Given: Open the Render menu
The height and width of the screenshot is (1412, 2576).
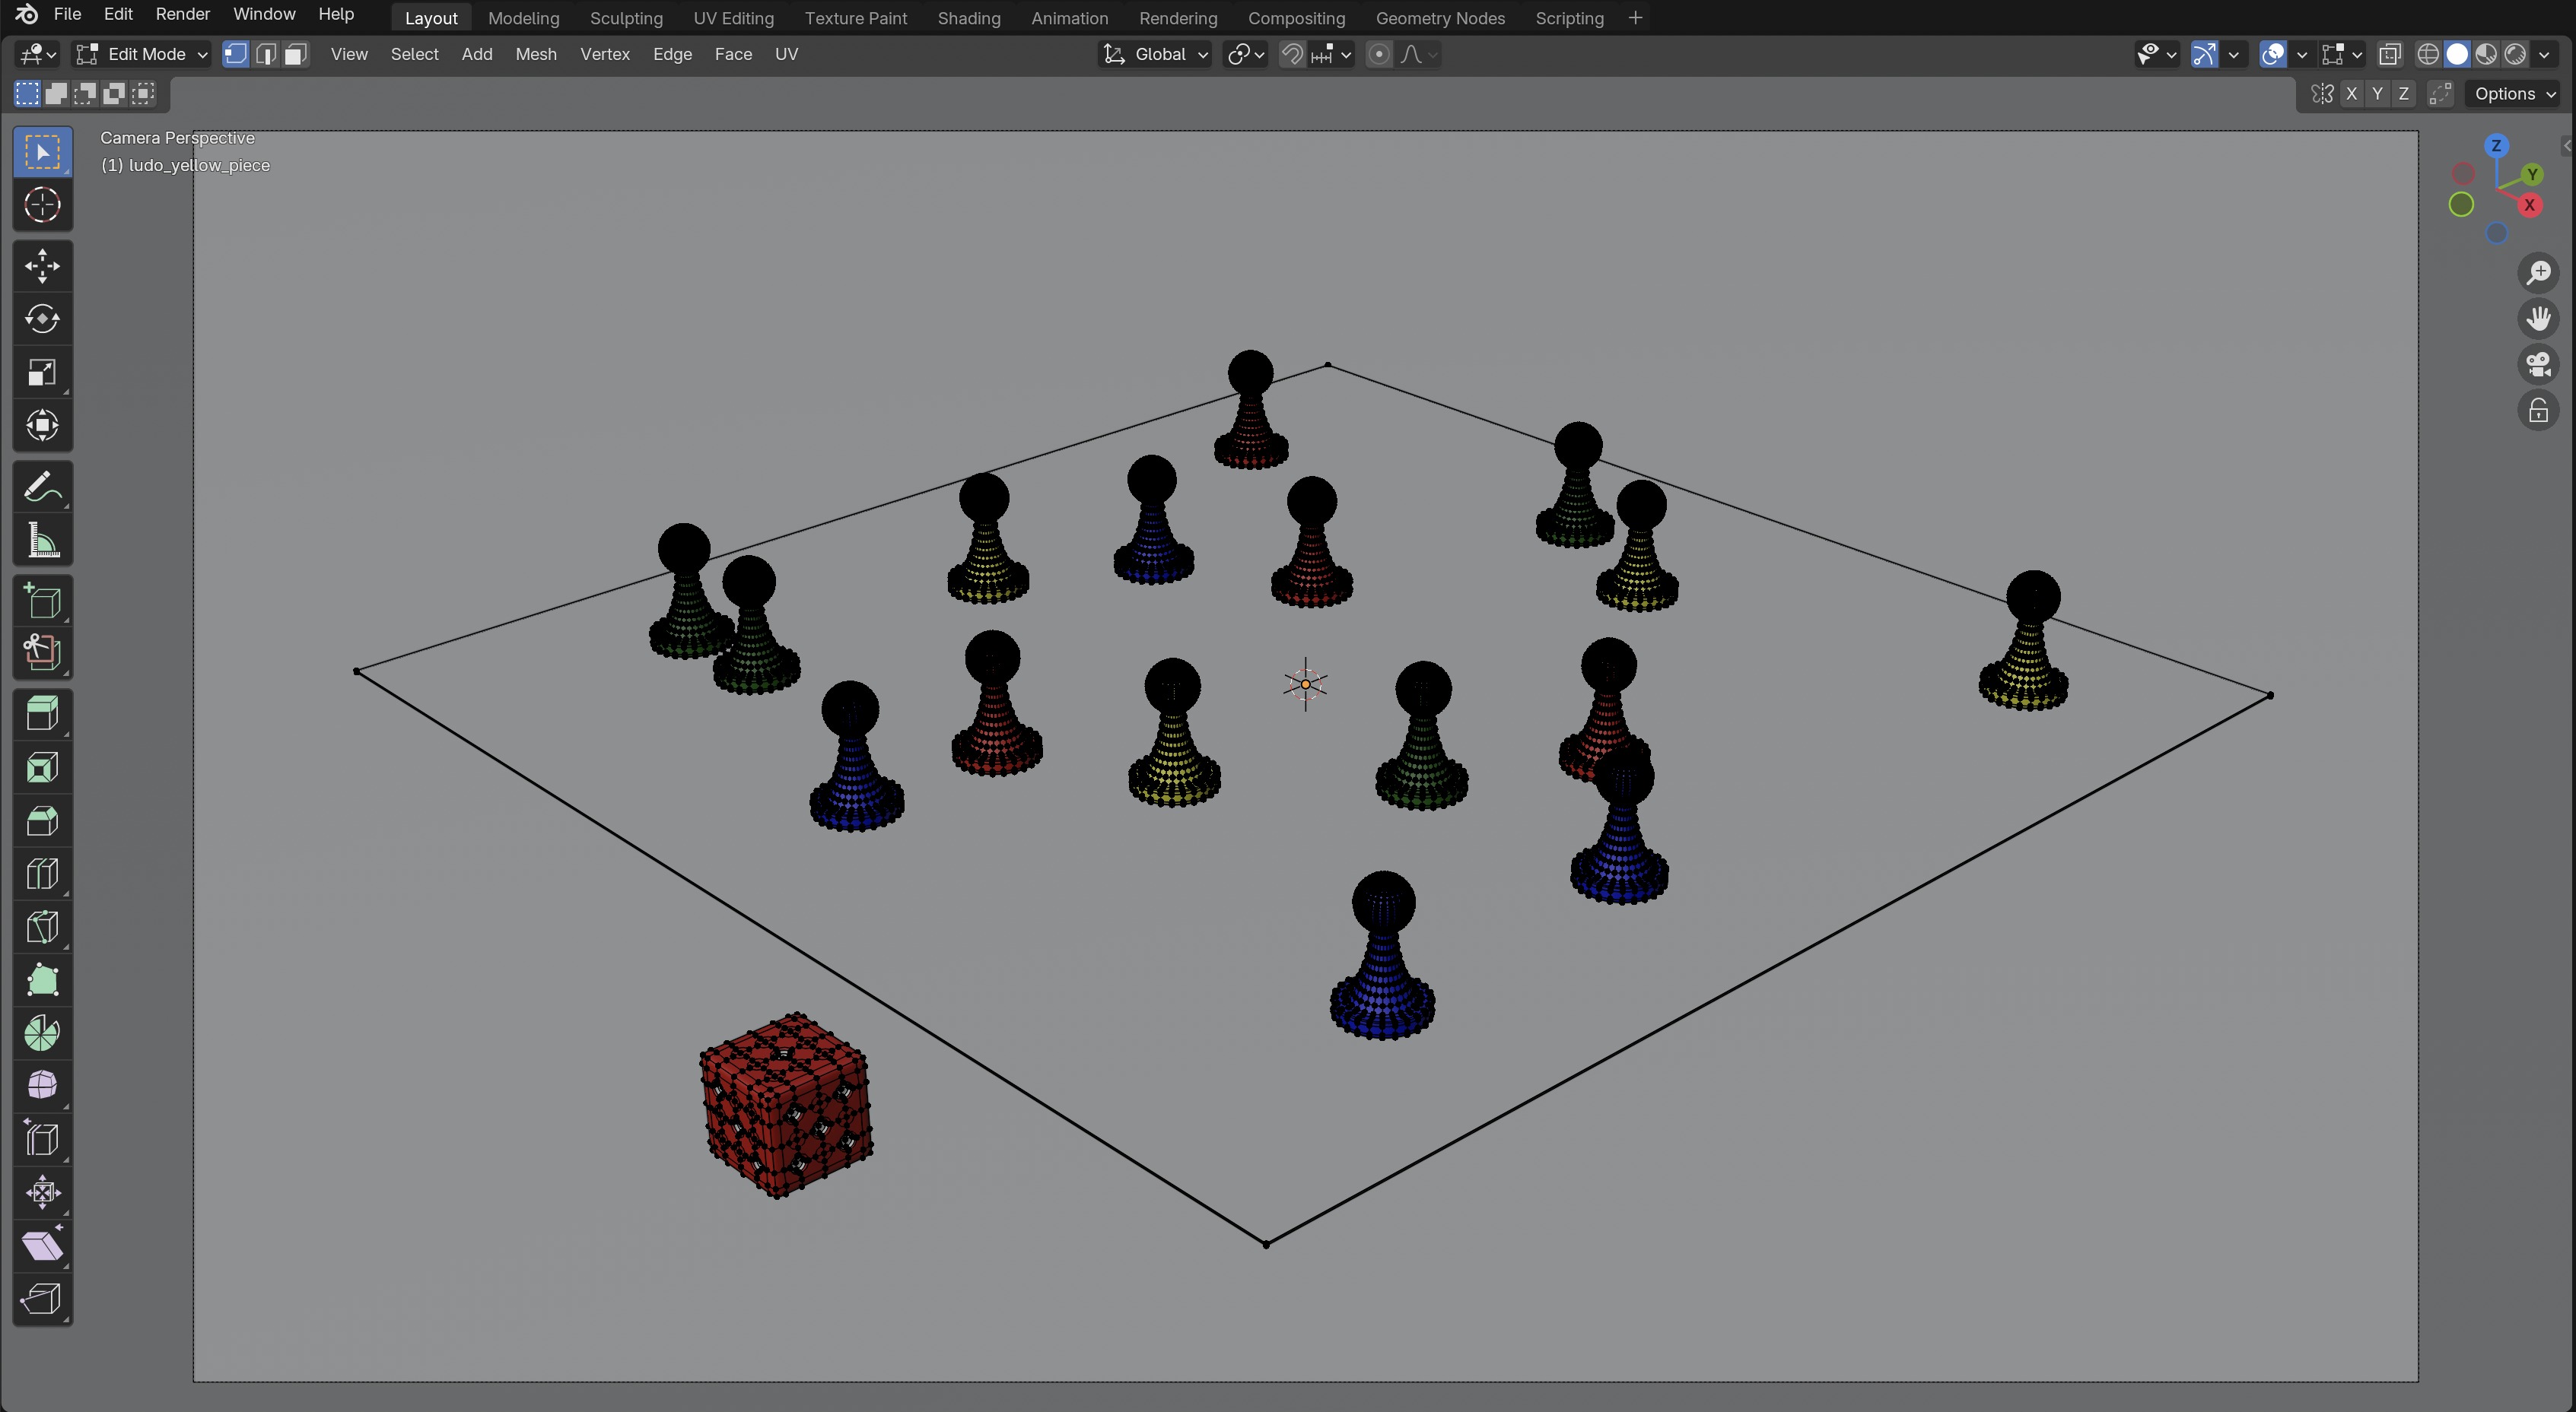Looking at the screenshot, I should click(x=183, y=14).
